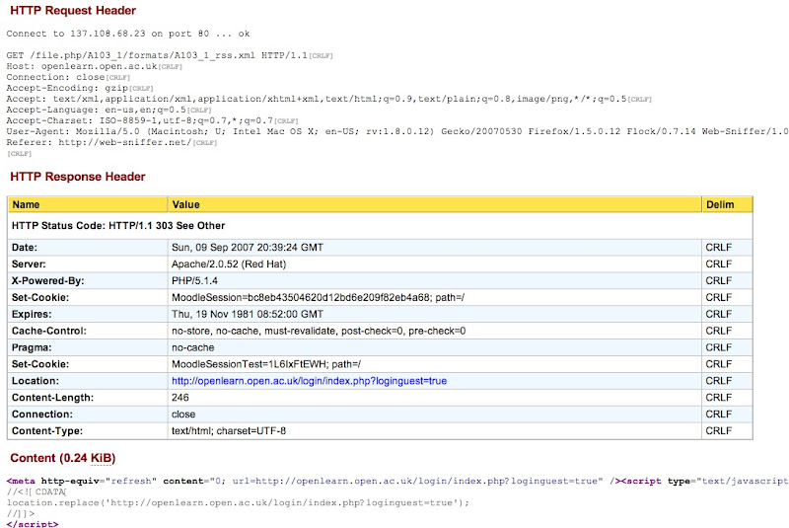Select the Delim column header
The image size is (789, 528).
719,204
